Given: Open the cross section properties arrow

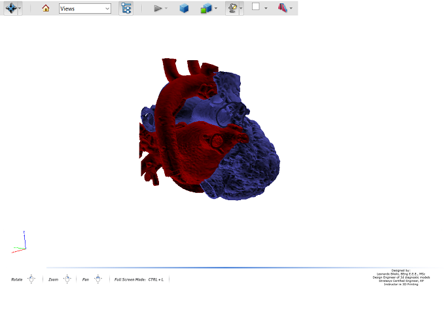Looking at the screenshot, I should tap(291, 9).
